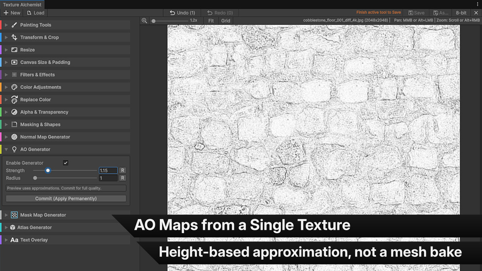Expand the Replace Color arrow
This screenshot has height=271, width=482.
6,100
